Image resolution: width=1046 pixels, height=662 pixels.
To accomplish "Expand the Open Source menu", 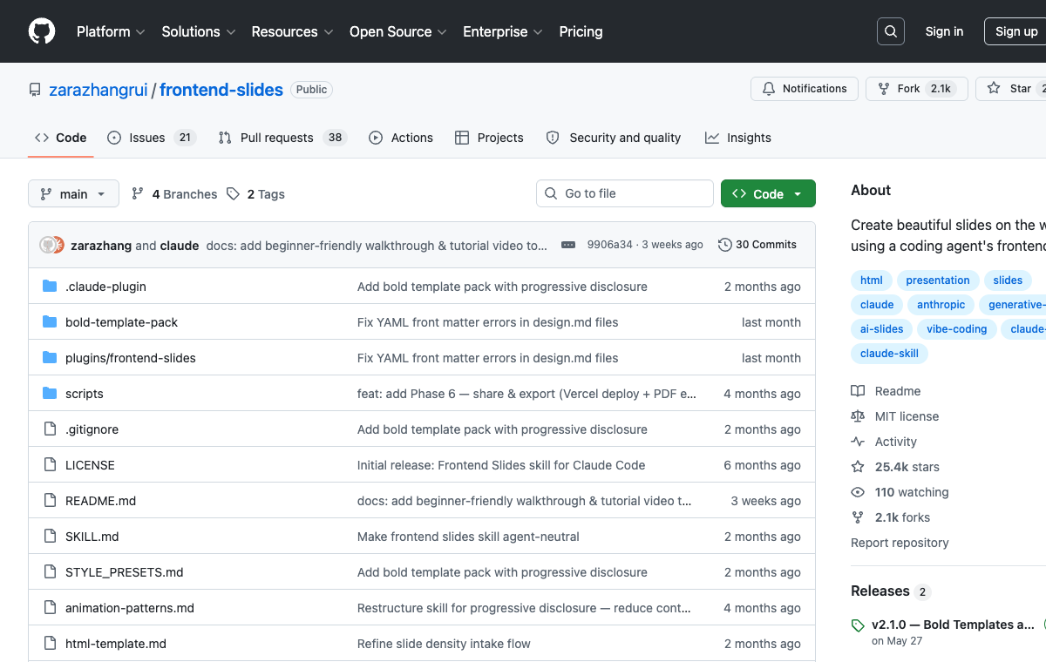I will coord(398,31).
